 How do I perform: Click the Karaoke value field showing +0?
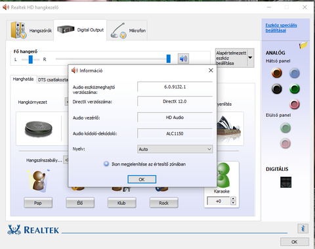click(219, 201)
